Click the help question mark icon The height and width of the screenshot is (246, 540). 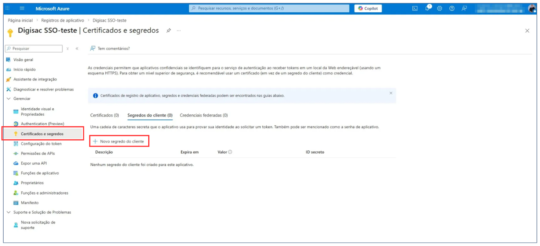click(x=452, y=9)
